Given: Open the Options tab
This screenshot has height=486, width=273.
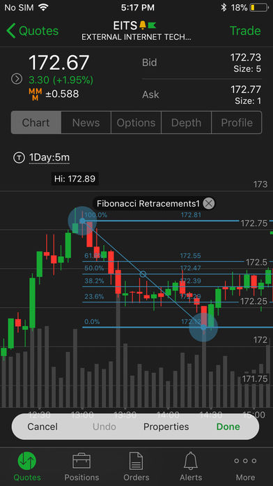Looking at the screenshot, I should pyautogui.click(x=136, y=123).
